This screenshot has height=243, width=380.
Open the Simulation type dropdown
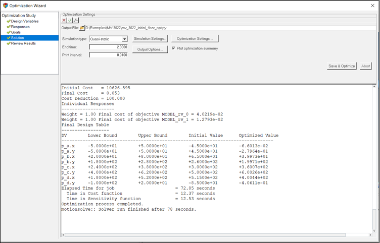point(124,39)
